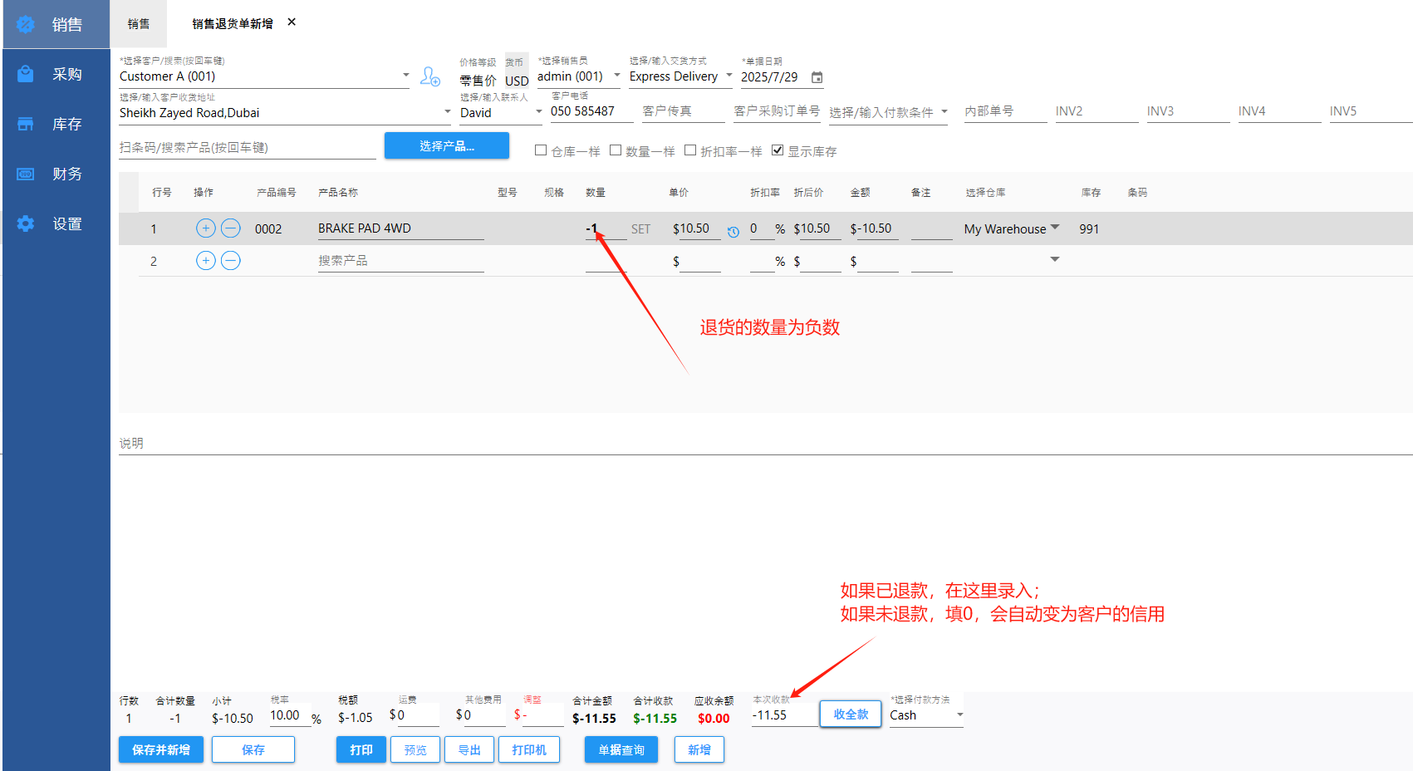Close the 销售退货单新增 tab
The image size is (1413, 771).
pos(292,22)
